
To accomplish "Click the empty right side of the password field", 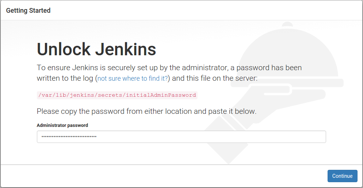I will tap(211, 137).
